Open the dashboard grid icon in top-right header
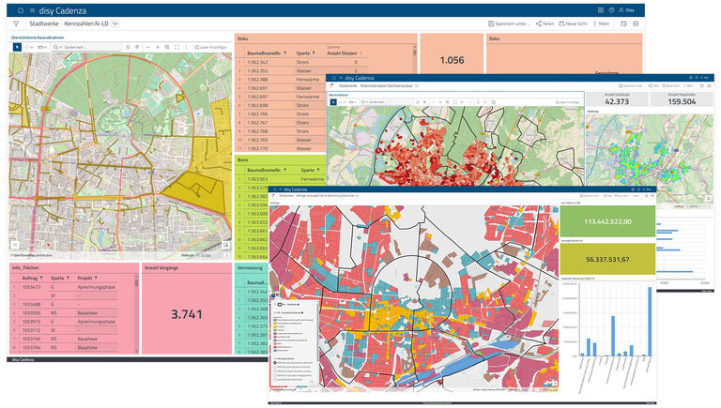Viewport: 721px width, 408px height. pyautogui.click(x=601, y=10)
